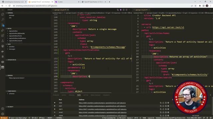Click Share button in status bar

(42, 118)
